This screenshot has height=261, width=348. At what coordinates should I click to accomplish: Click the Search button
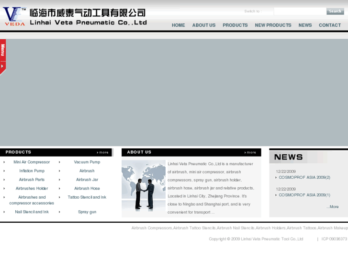(335, 11)
